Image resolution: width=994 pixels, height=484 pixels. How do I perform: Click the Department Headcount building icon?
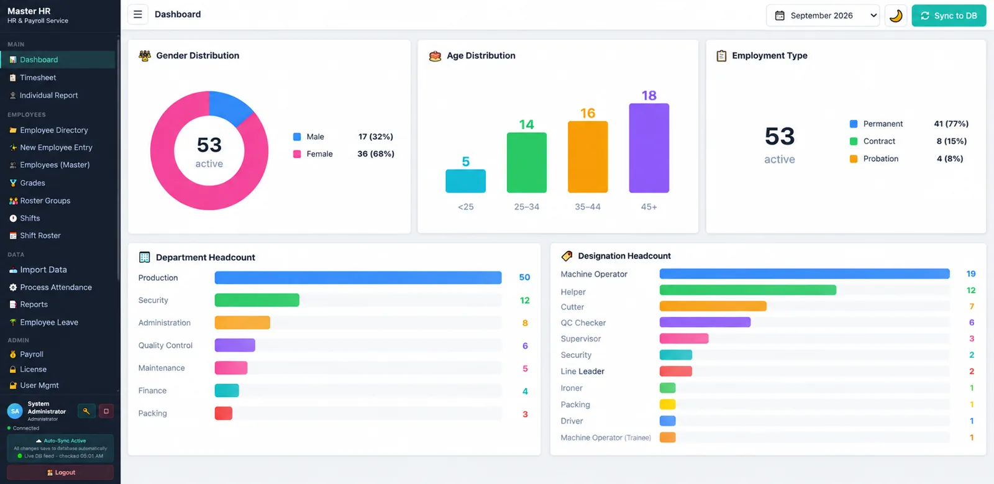tap(145, 257)
